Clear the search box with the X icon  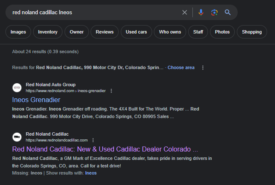(x=184, y=13)
